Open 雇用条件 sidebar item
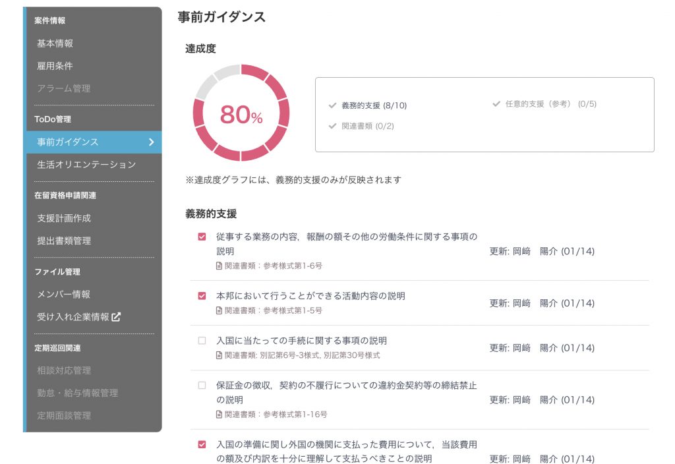 (x=55, y=66)
